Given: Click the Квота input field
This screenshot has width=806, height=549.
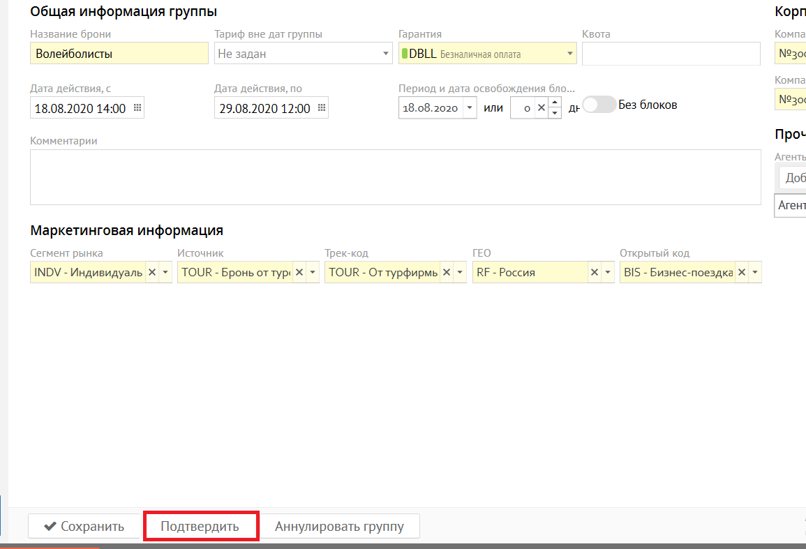Looking at the screenshot, I should (x=671, y=54).
